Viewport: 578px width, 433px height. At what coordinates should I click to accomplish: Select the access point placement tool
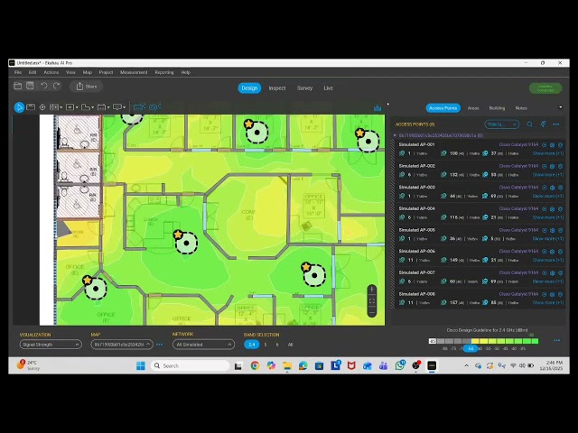[x=42, y=107]
